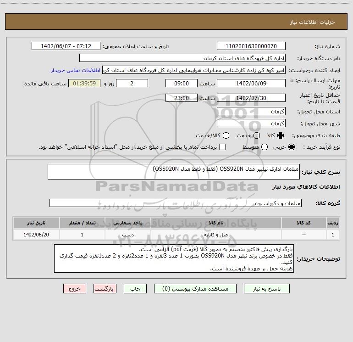Click the خروج exit button

click(75, 289)
